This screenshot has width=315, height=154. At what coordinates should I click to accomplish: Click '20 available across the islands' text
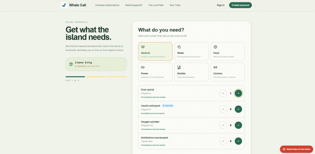coord(153,97)
